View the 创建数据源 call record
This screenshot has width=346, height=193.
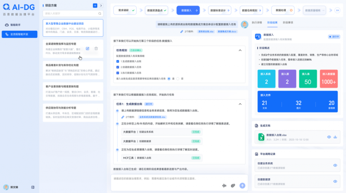[x=335, y=181]
